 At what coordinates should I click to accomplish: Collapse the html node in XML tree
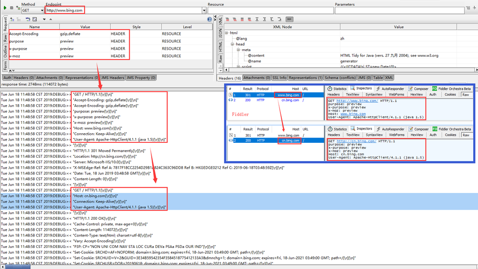pos(227,33)
